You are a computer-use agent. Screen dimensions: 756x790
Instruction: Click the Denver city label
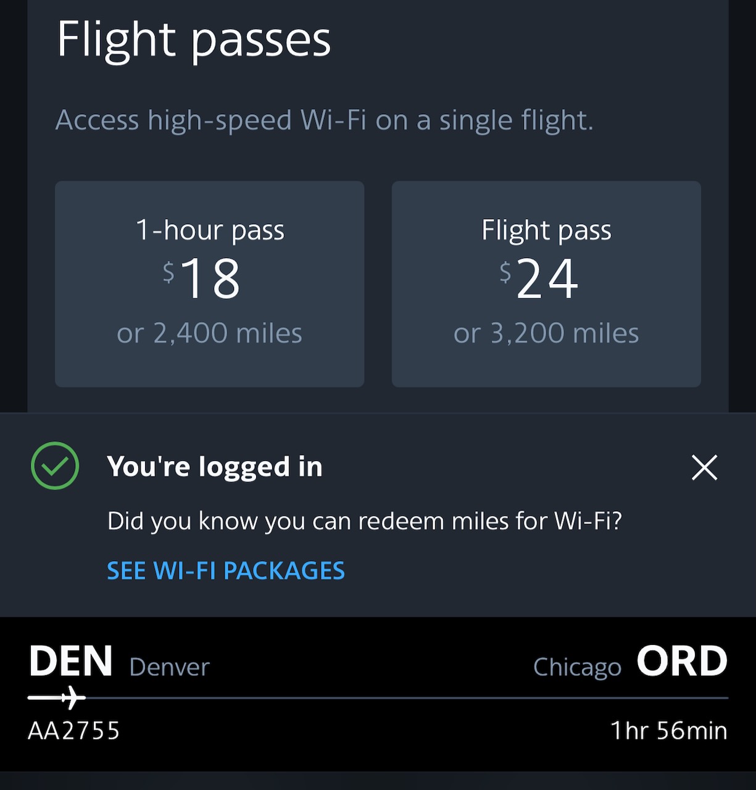pyautogui.click(x=170, y=667)
